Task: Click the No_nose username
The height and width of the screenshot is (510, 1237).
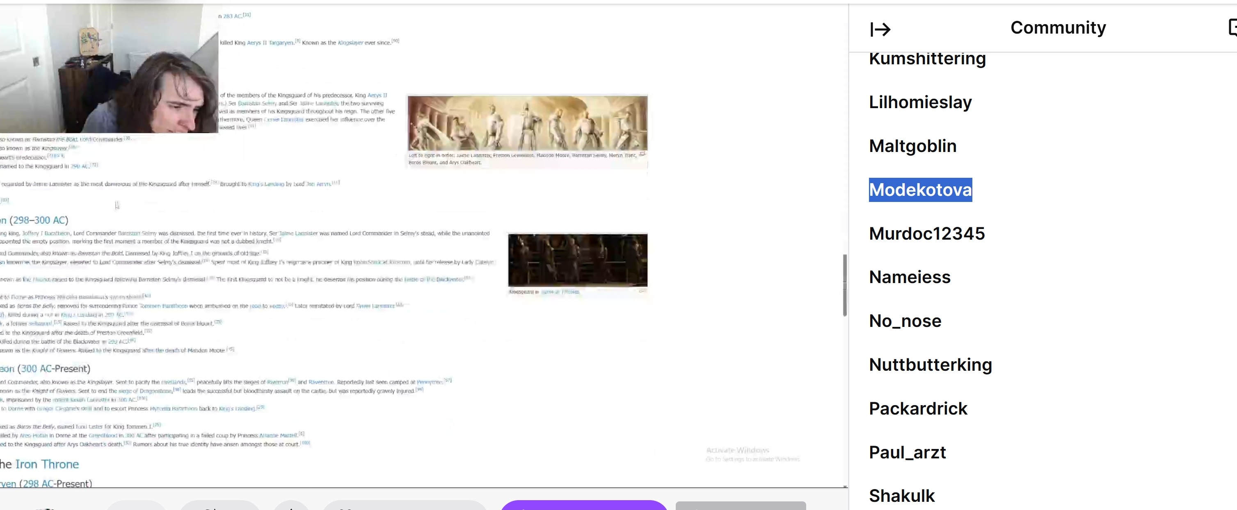Action: 905,321
